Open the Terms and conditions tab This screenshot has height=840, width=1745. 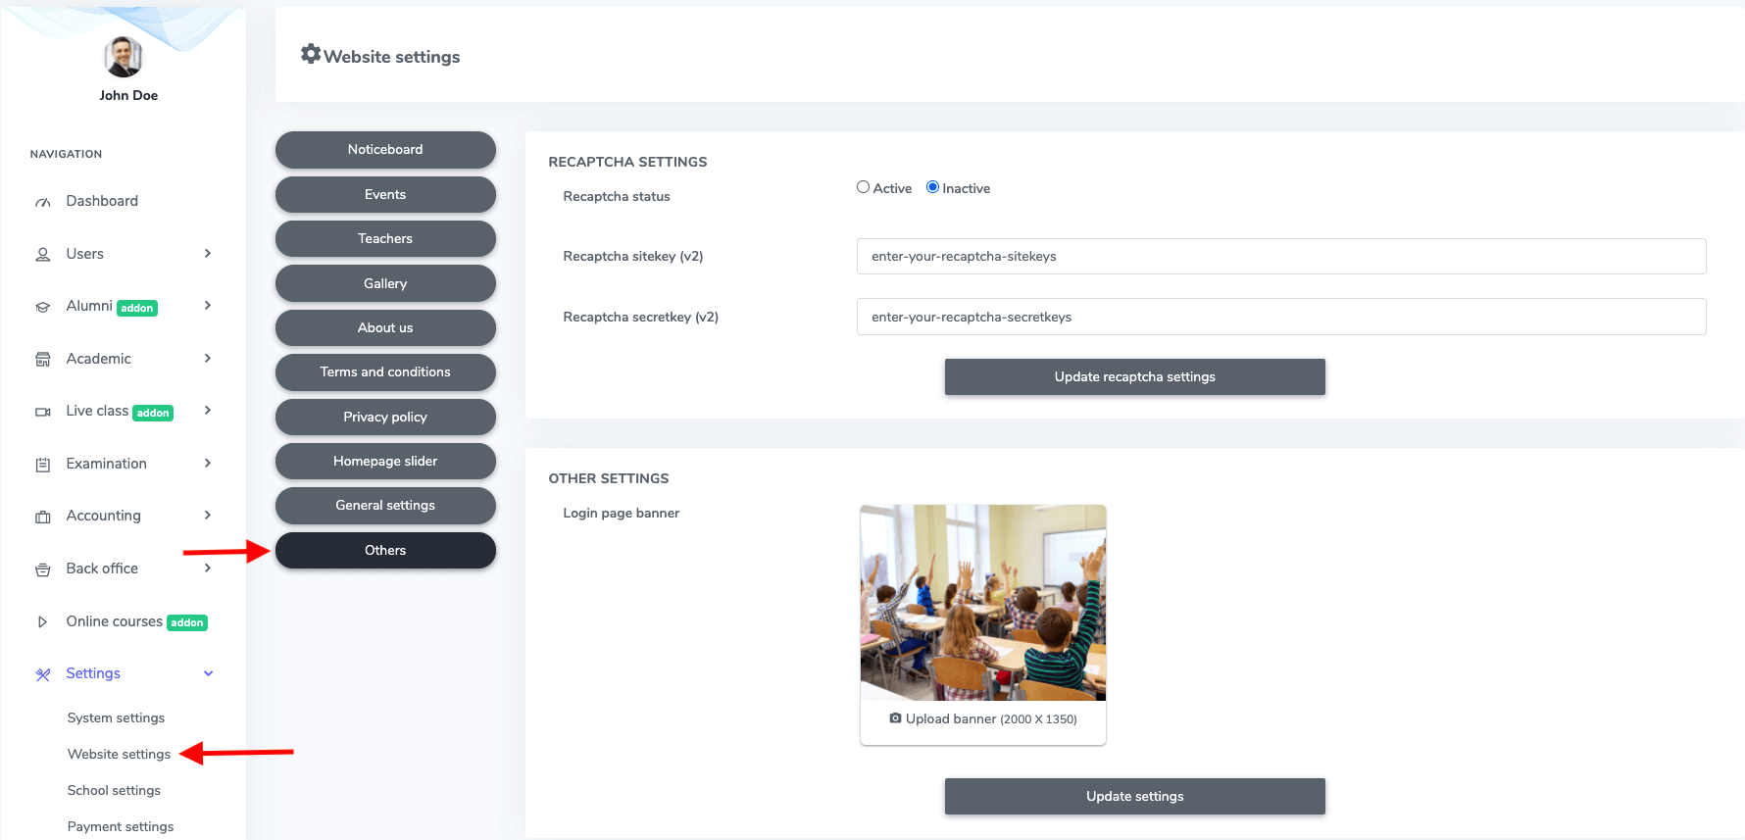pyautogui.click(x=385, y=371)
